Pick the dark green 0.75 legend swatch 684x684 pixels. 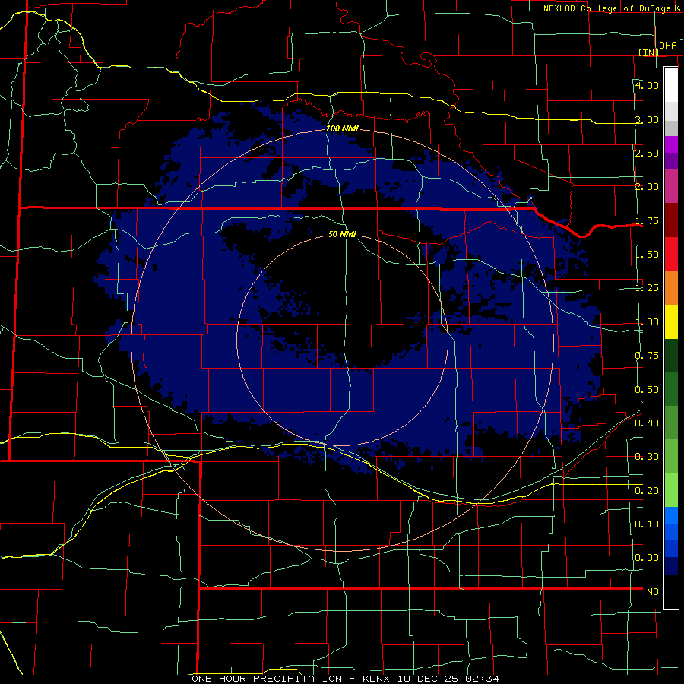pos(671,355)
